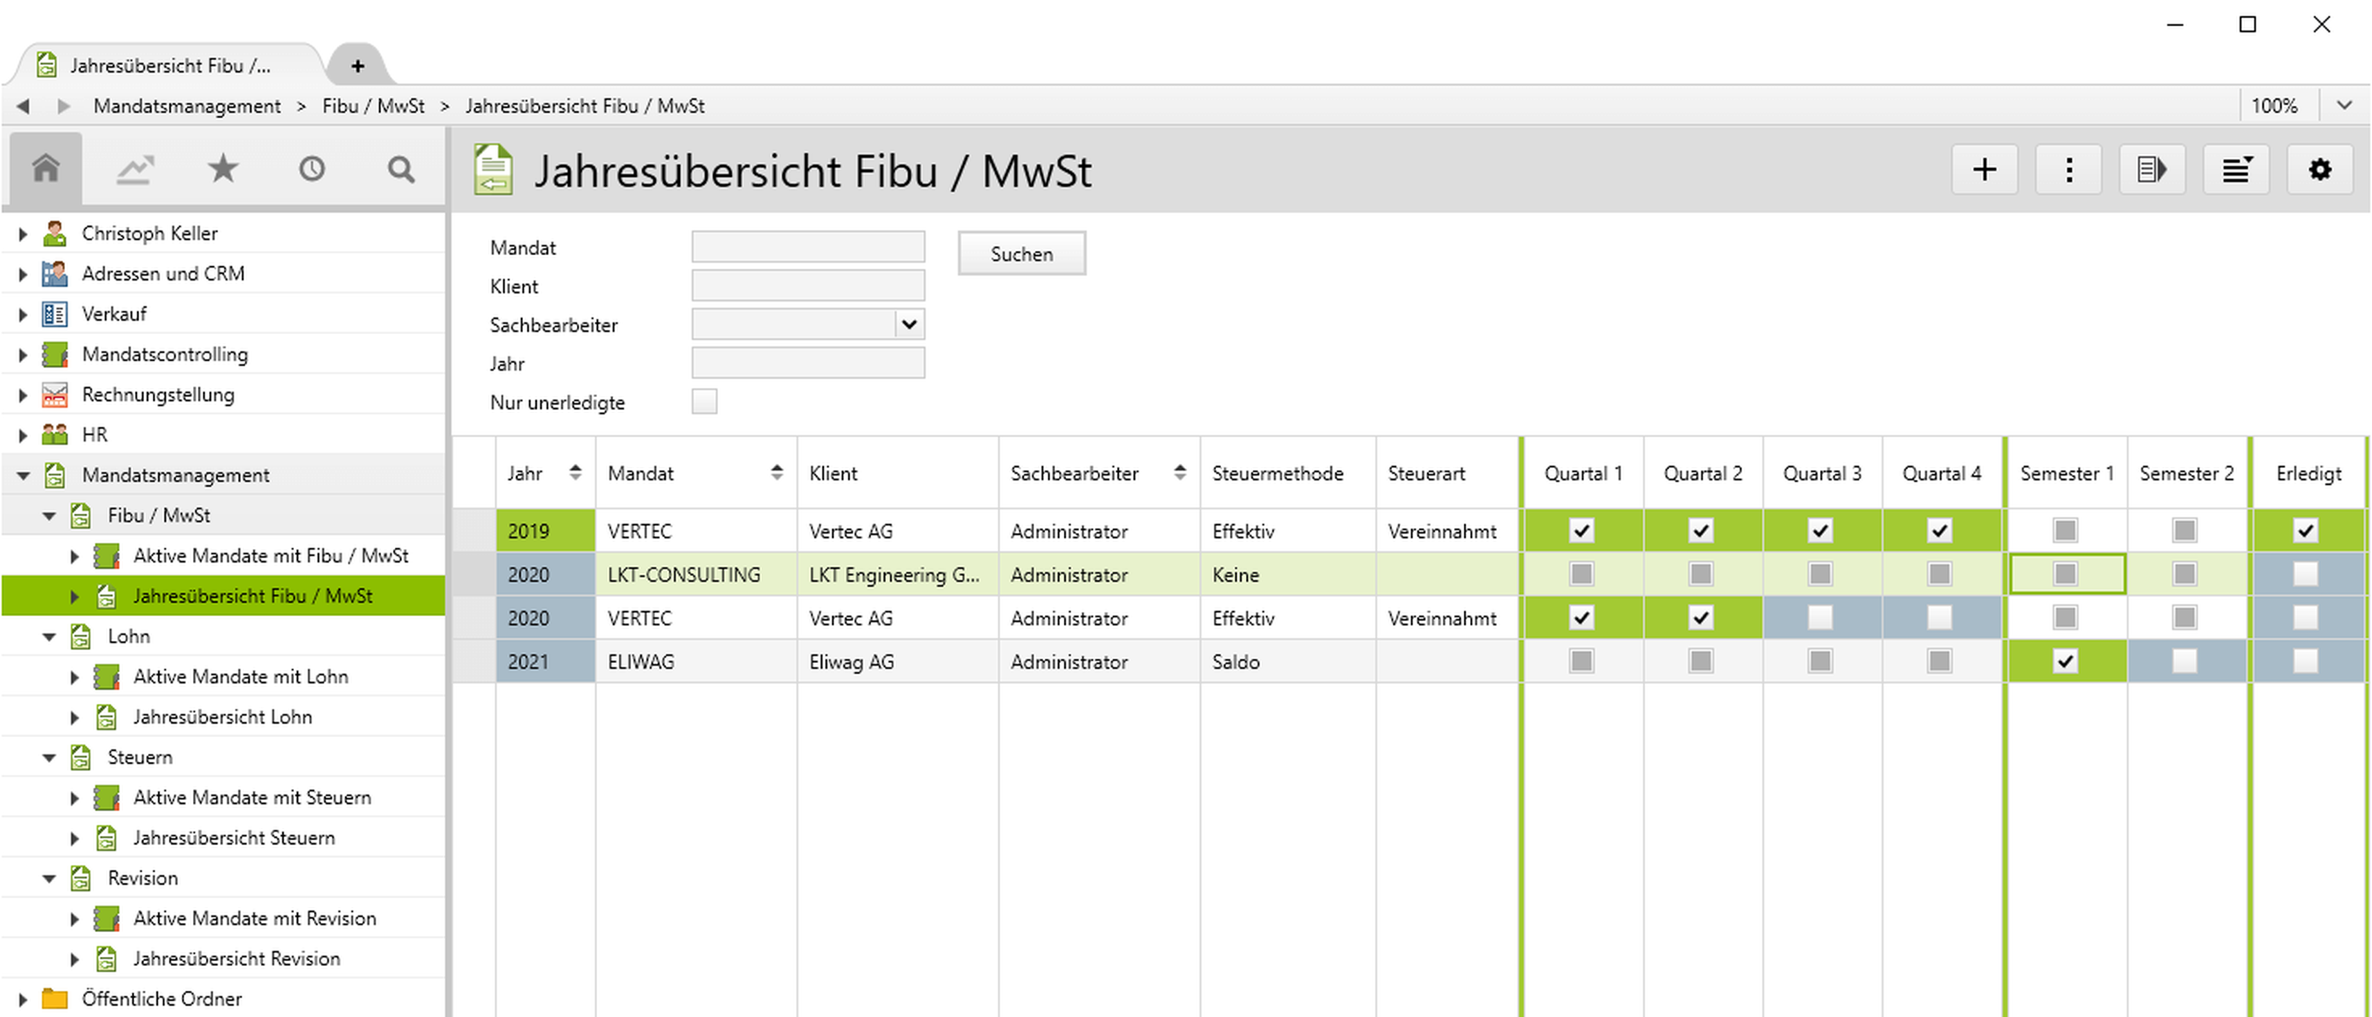Screen dimensions: 2372x1017
Task: Click the sidebar search magnifier icon
Action: 401,169
